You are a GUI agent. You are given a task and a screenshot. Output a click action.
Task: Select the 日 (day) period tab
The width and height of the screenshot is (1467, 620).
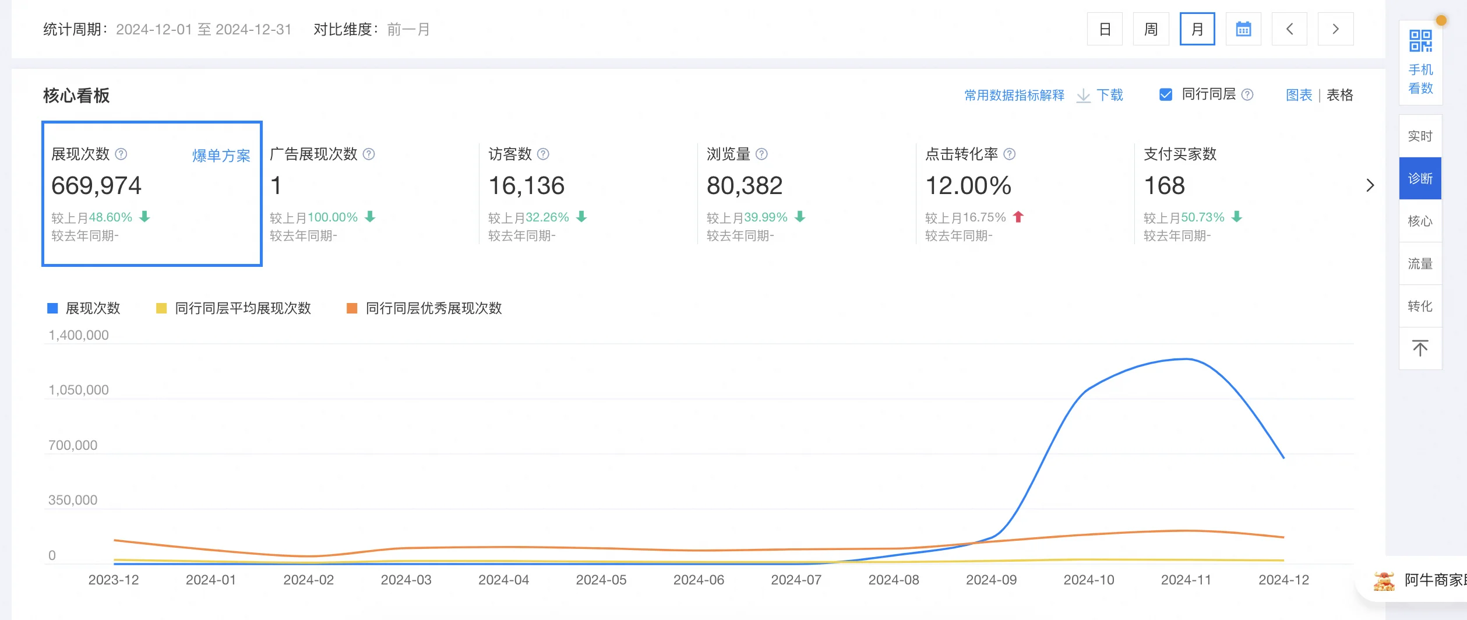tap(1105, 29)
